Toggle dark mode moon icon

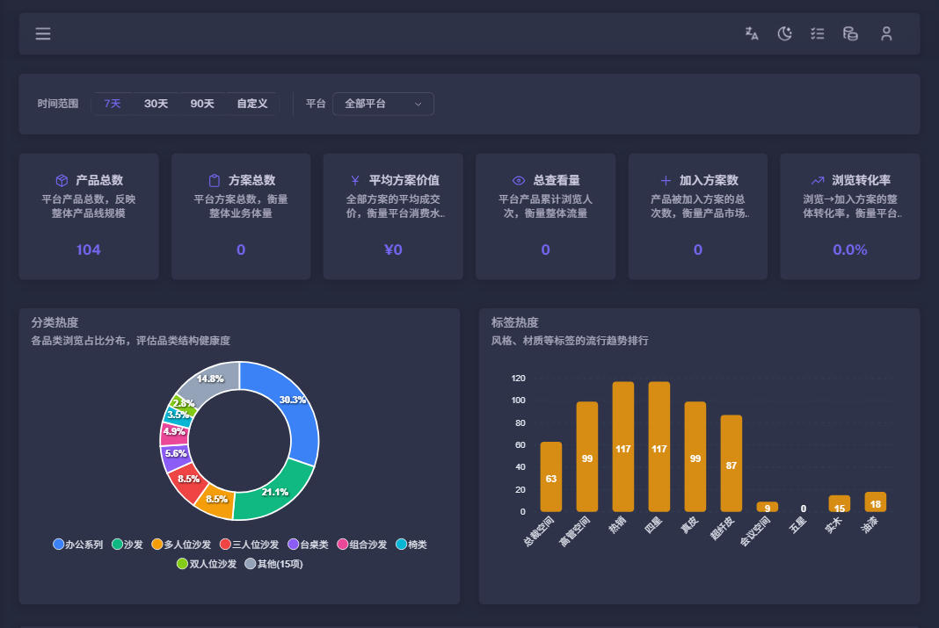pyautogui.click(x=784, y=33)
